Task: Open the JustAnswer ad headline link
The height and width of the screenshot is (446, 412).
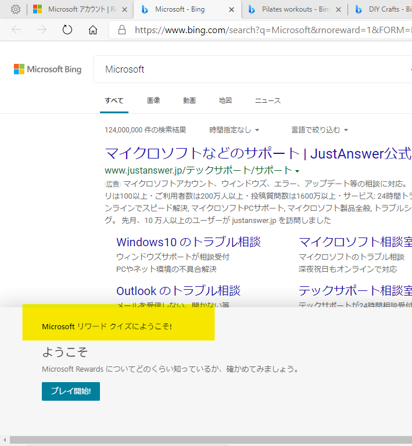Action: (x=258, y=153)
